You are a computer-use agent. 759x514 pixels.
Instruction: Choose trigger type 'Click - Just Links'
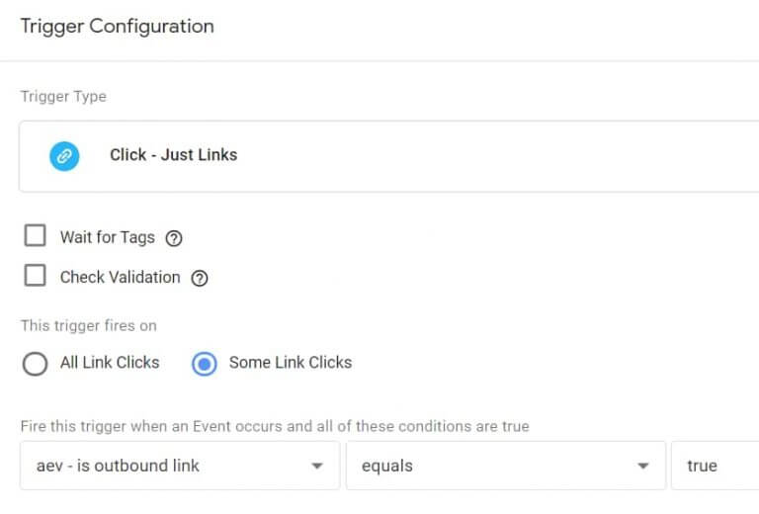click(x=173, y=155)
